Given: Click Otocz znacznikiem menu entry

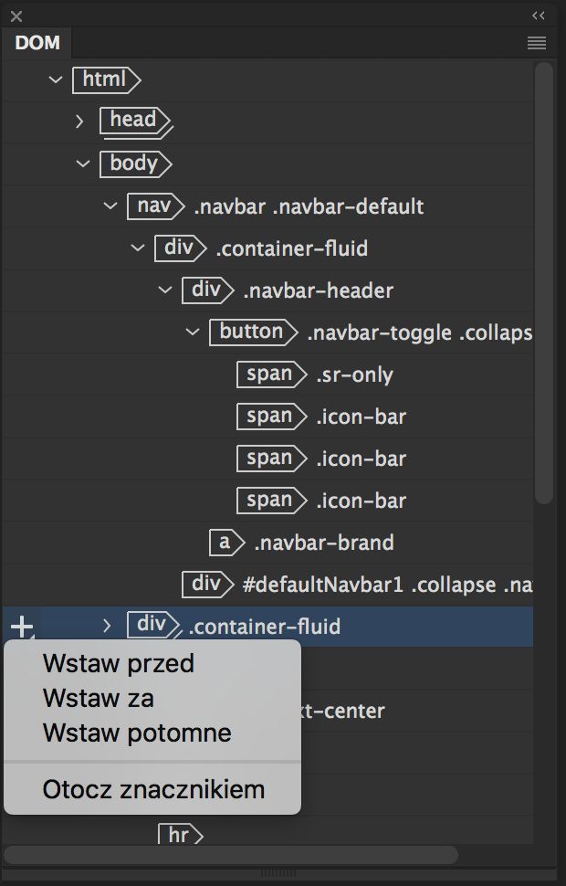Looking at the screenshot, I should (x=152, y=788).
